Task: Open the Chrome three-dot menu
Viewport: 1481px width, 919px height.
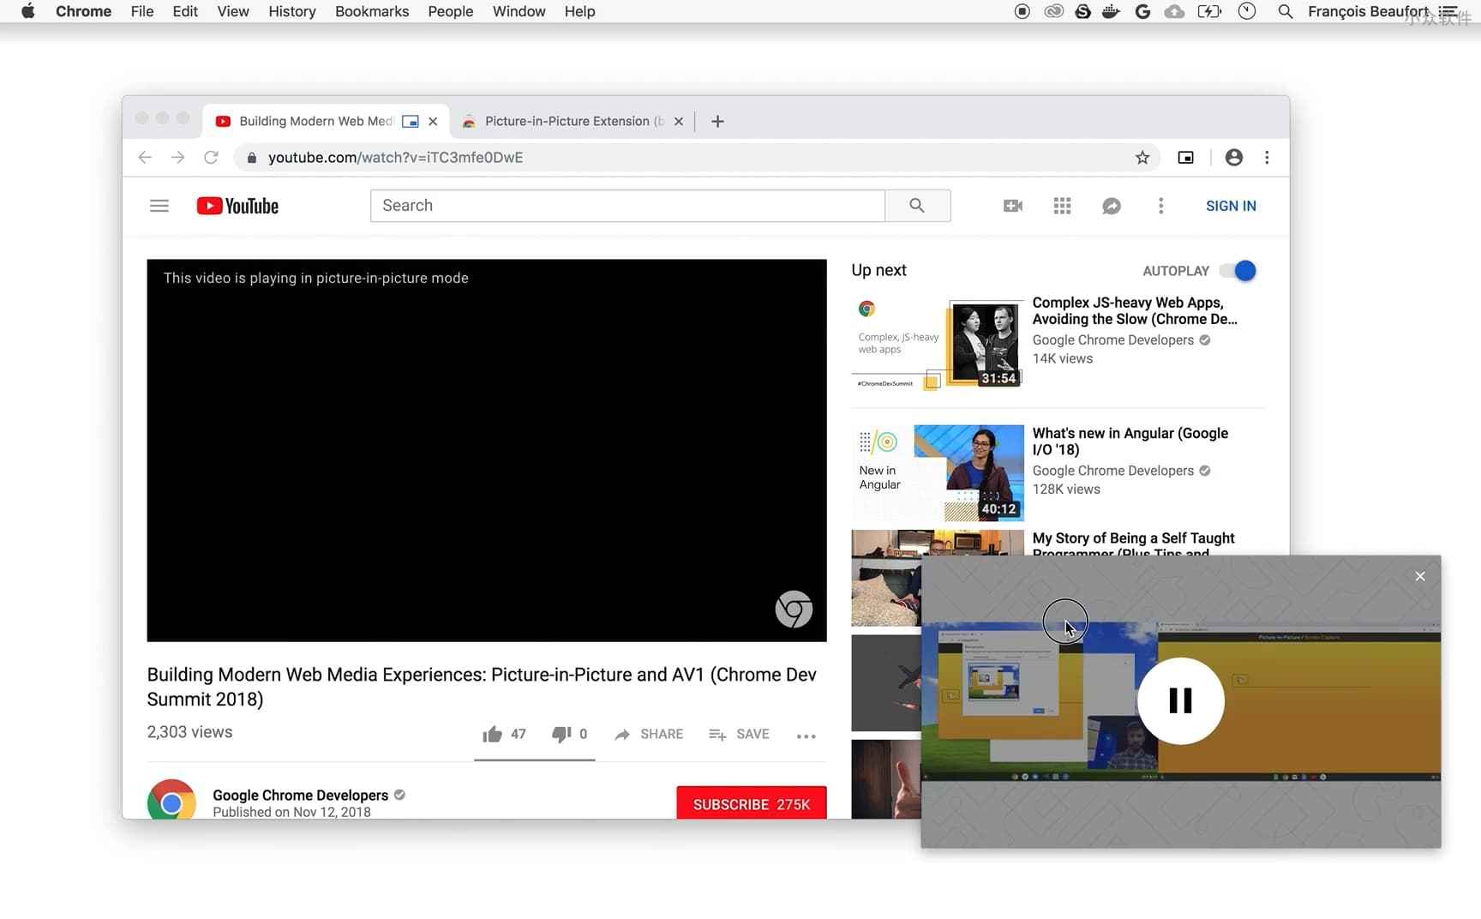Action: [x=1267, y=158]
